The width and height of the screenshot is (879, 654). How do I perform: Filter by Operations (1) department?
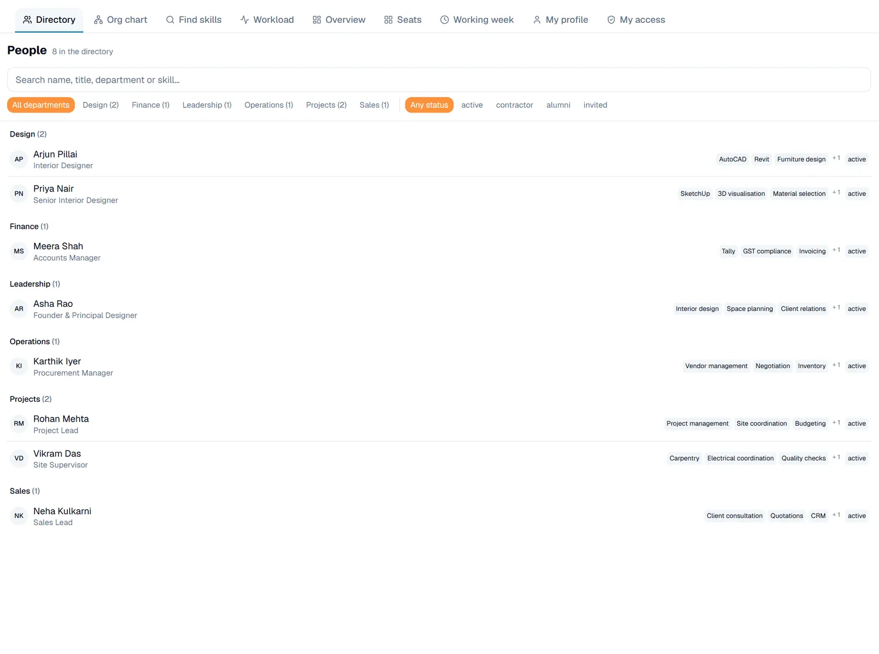pyautogui.click(x=268, y=105)
